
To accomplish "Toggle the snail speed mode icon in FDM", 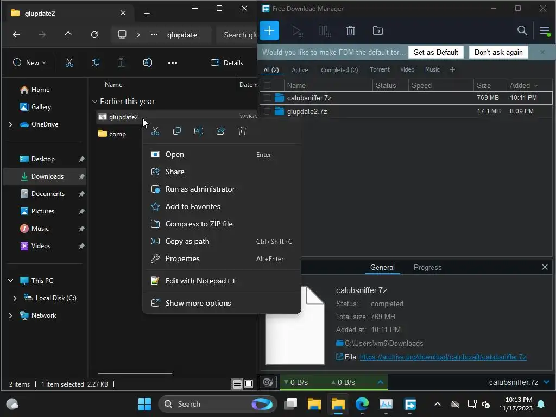I will click(x=268, y=382).
